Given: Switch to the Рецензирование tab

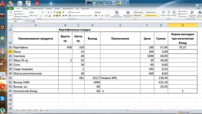Looking at the screenshot, I should (x=68, y=9).
